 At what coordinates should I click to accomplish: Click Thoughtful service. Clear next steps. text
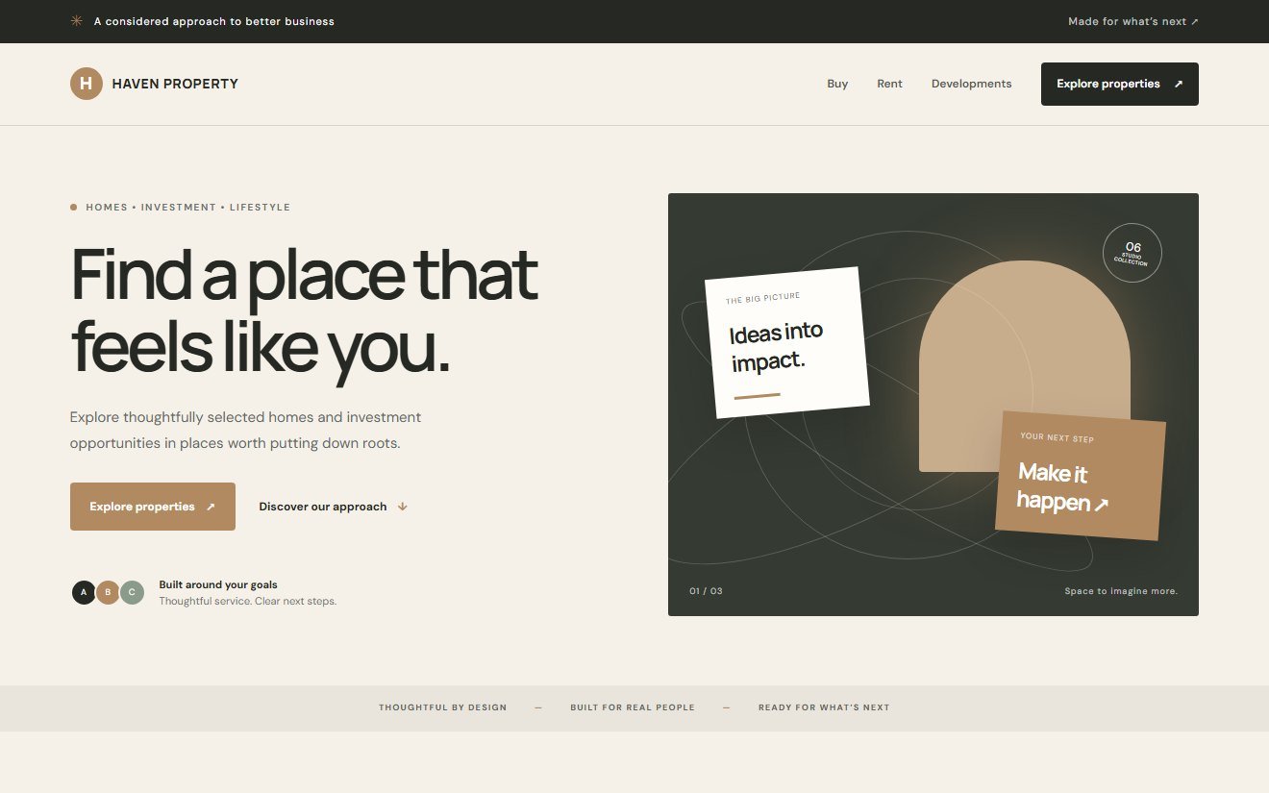click(x=248, y=602)
